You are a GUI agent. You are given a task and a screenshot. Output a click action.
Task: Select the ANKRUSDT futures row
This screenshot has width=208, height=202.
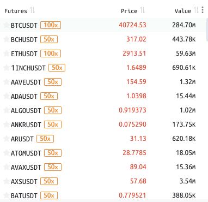point(103,124)
